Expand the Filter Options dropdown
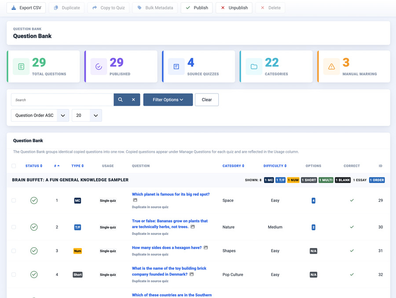Viewport: 396px width, 298px height. (168, 100)
